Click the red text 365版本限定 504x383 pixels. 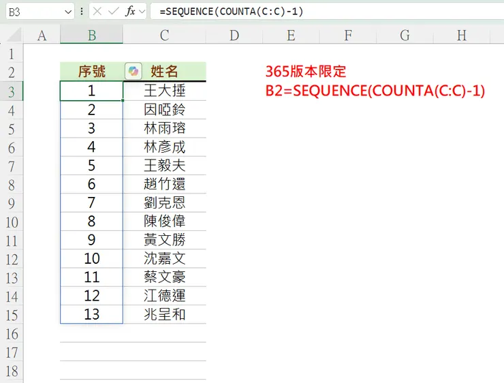(x=306, y=72)
